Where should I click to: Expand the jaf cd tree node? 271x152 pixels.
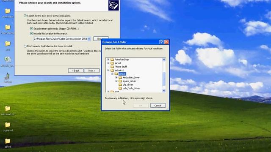pos(108,63)
